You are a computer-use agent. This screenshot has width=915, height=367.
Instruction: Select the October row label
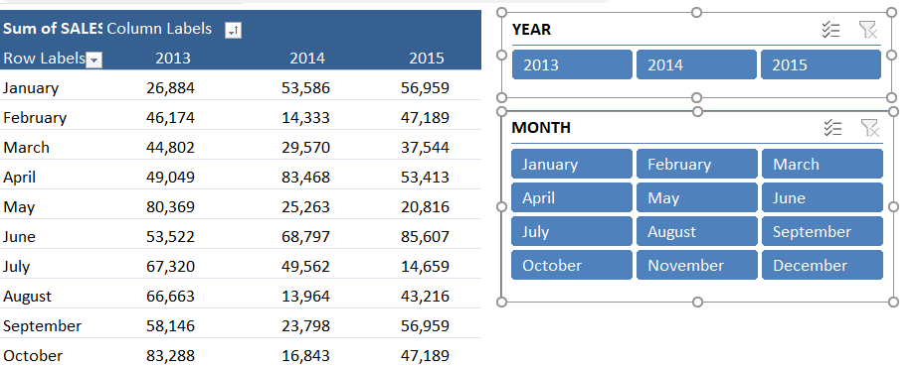pos(33,356)
